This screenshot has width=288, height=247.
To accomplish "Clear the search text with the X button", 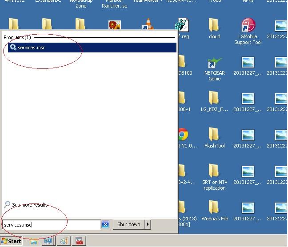I will [105, 224].
